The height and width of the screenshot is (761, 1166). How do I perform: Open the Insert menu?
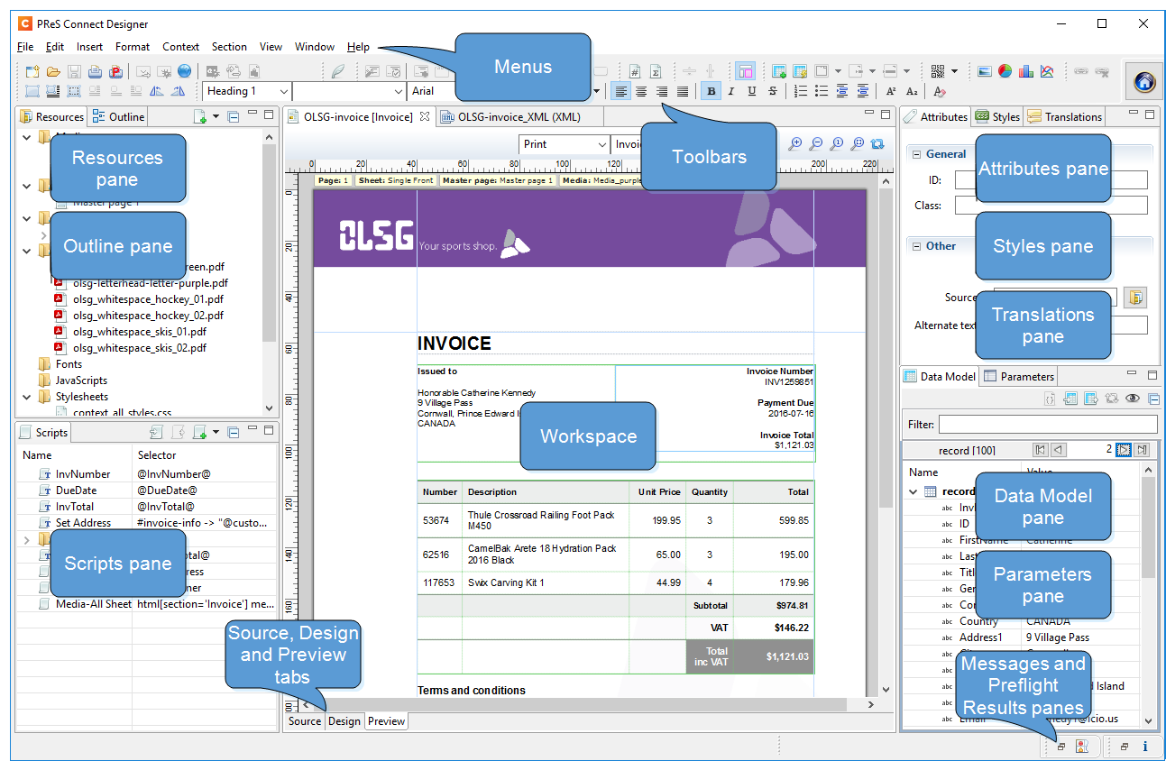tap(89, 47)
